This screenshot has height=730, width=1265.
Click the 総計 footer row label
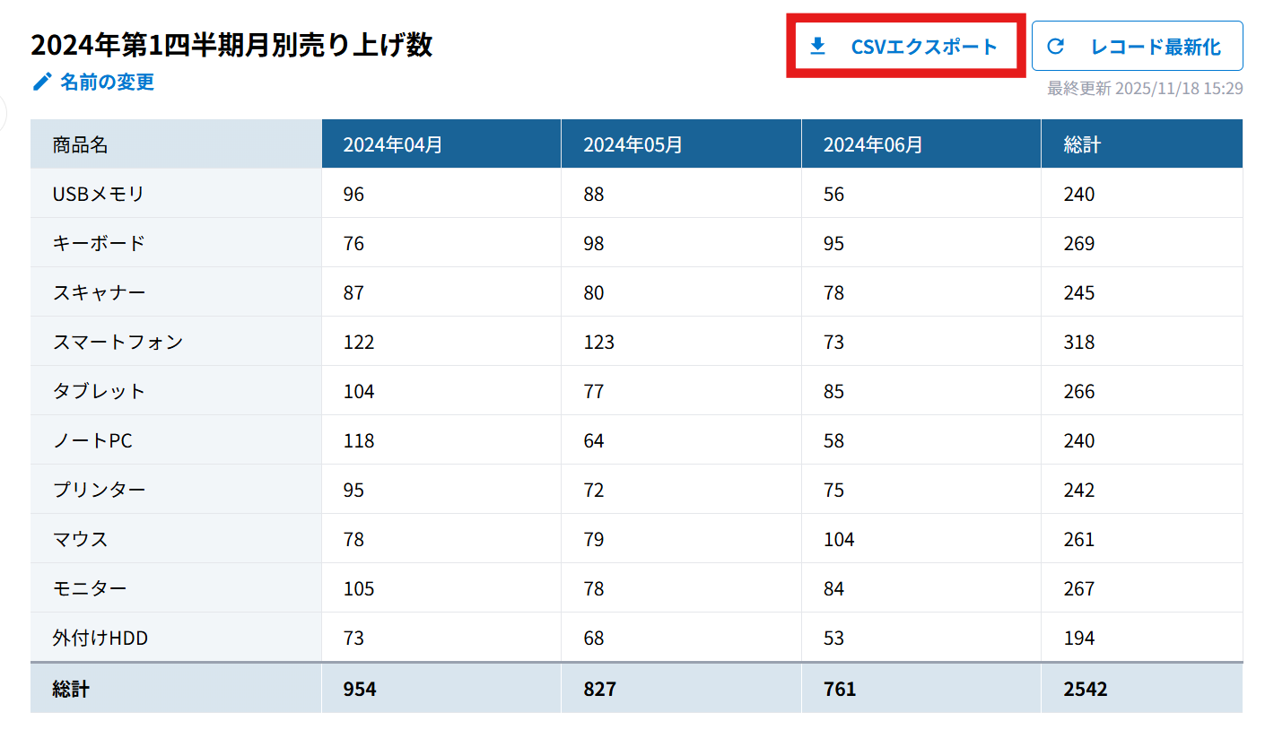tap(71, 689)
